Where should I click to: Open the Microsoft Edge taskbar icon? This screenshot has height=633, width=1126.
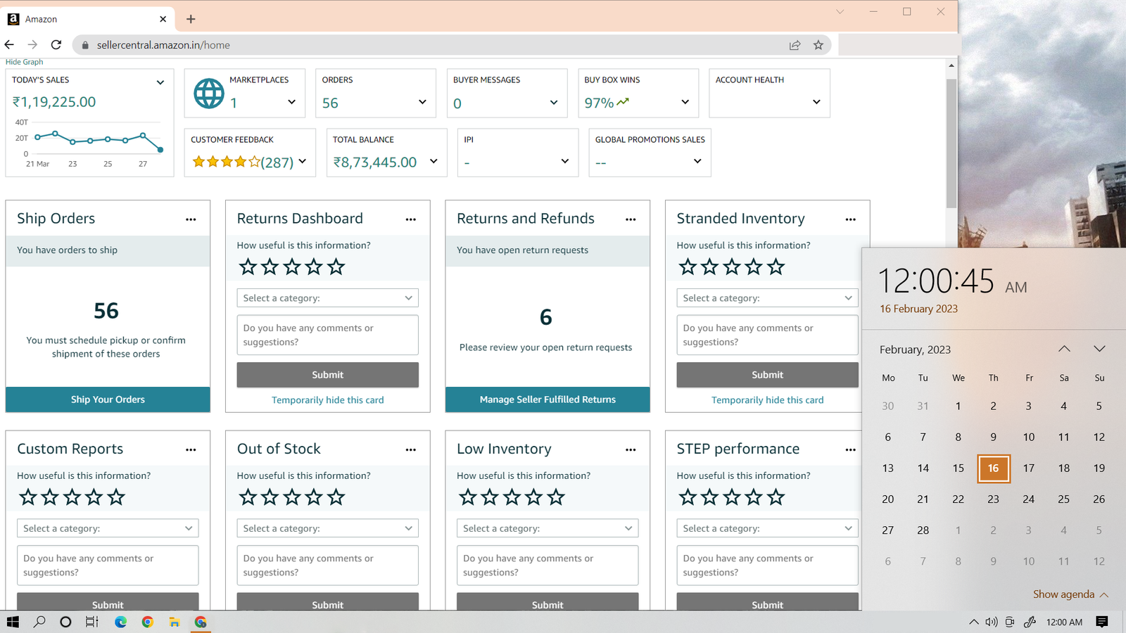120,622
